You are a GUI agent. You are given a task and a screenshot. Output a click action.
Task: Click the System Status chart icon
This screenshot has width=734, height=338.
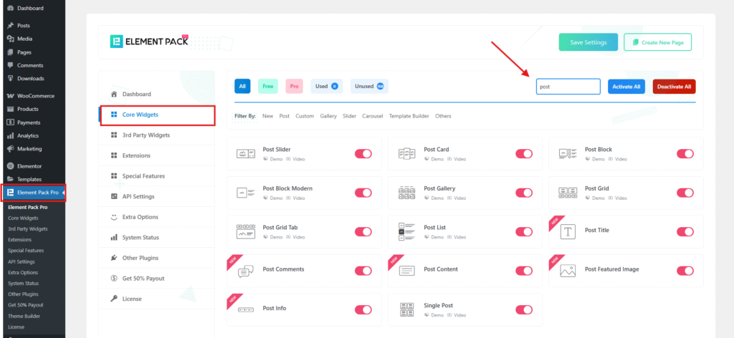(x=114, y=238)
